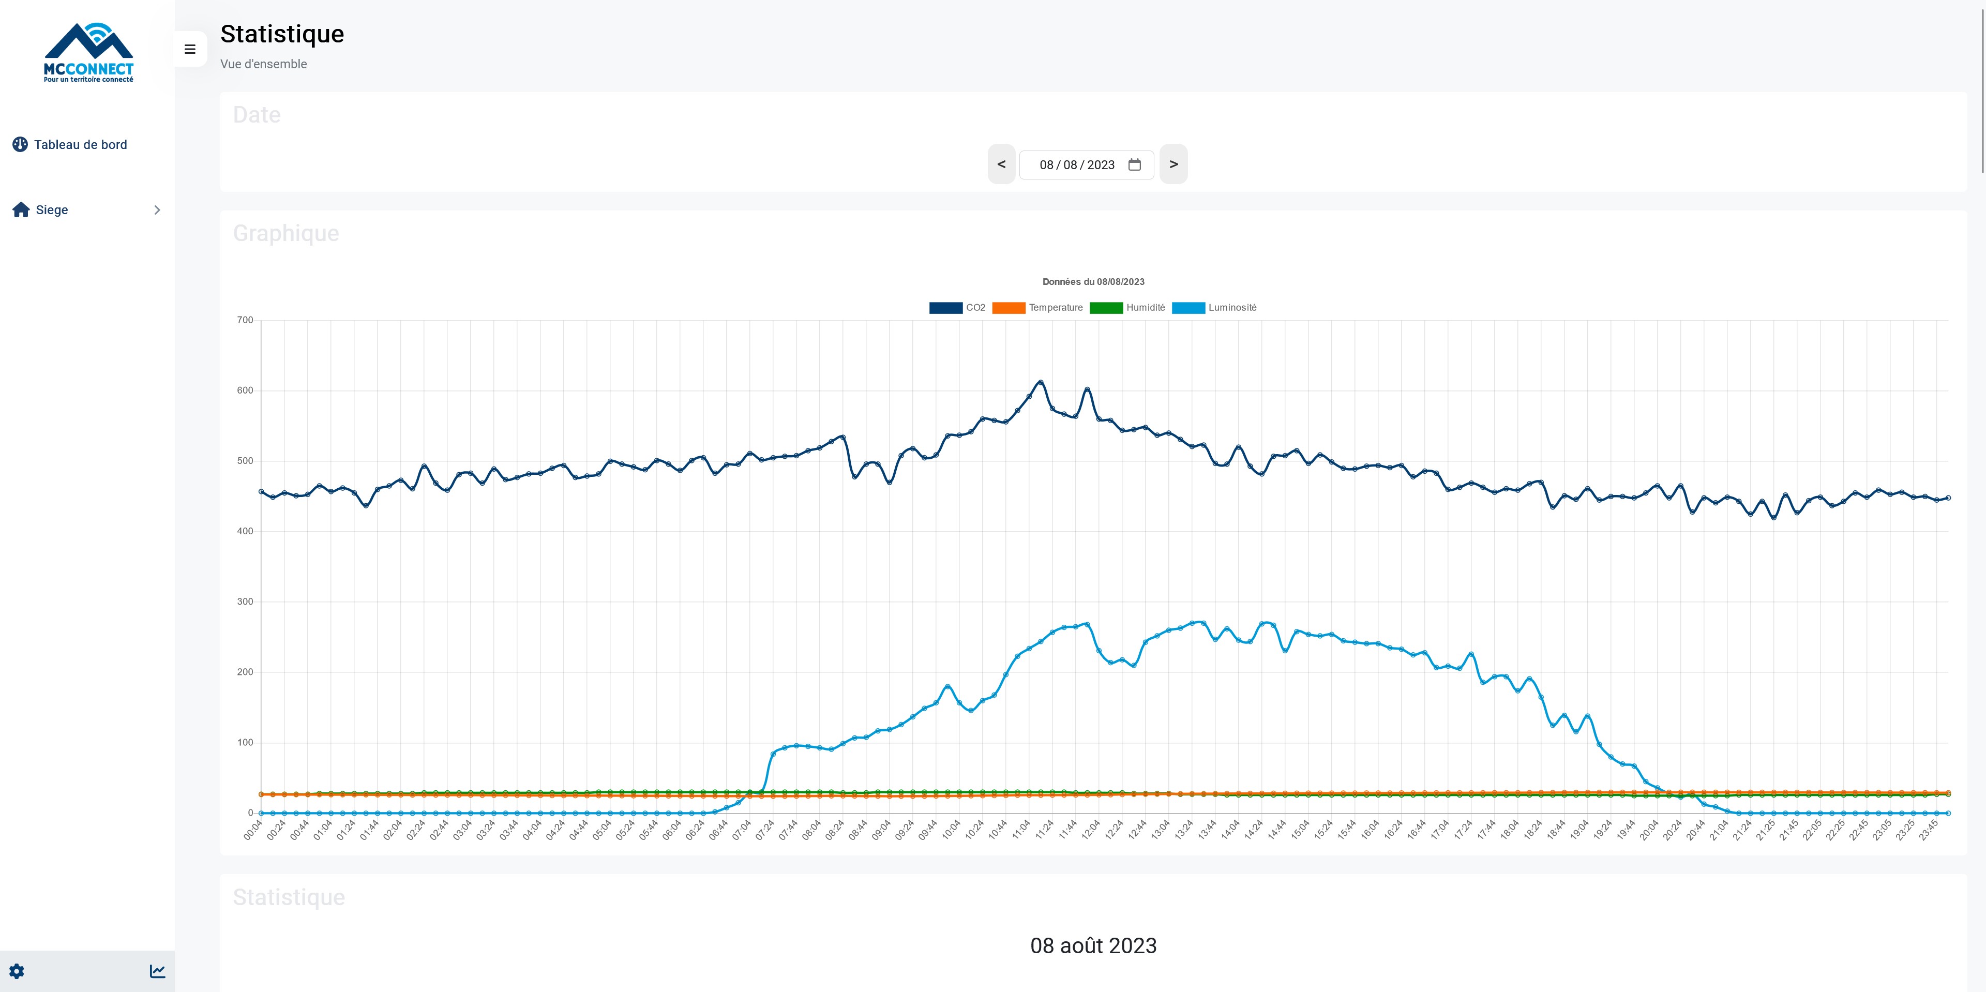
Task: Open Tableau de bord menu item
Action: (80, 144)
